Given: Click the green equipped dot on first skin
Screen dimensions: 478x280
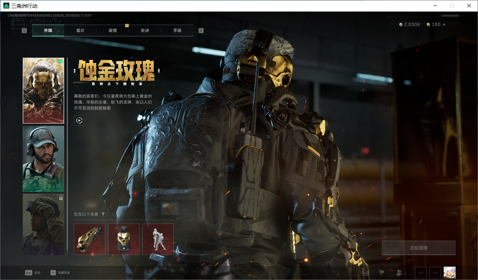Looking at the screenshot, I should click(60, 61).
